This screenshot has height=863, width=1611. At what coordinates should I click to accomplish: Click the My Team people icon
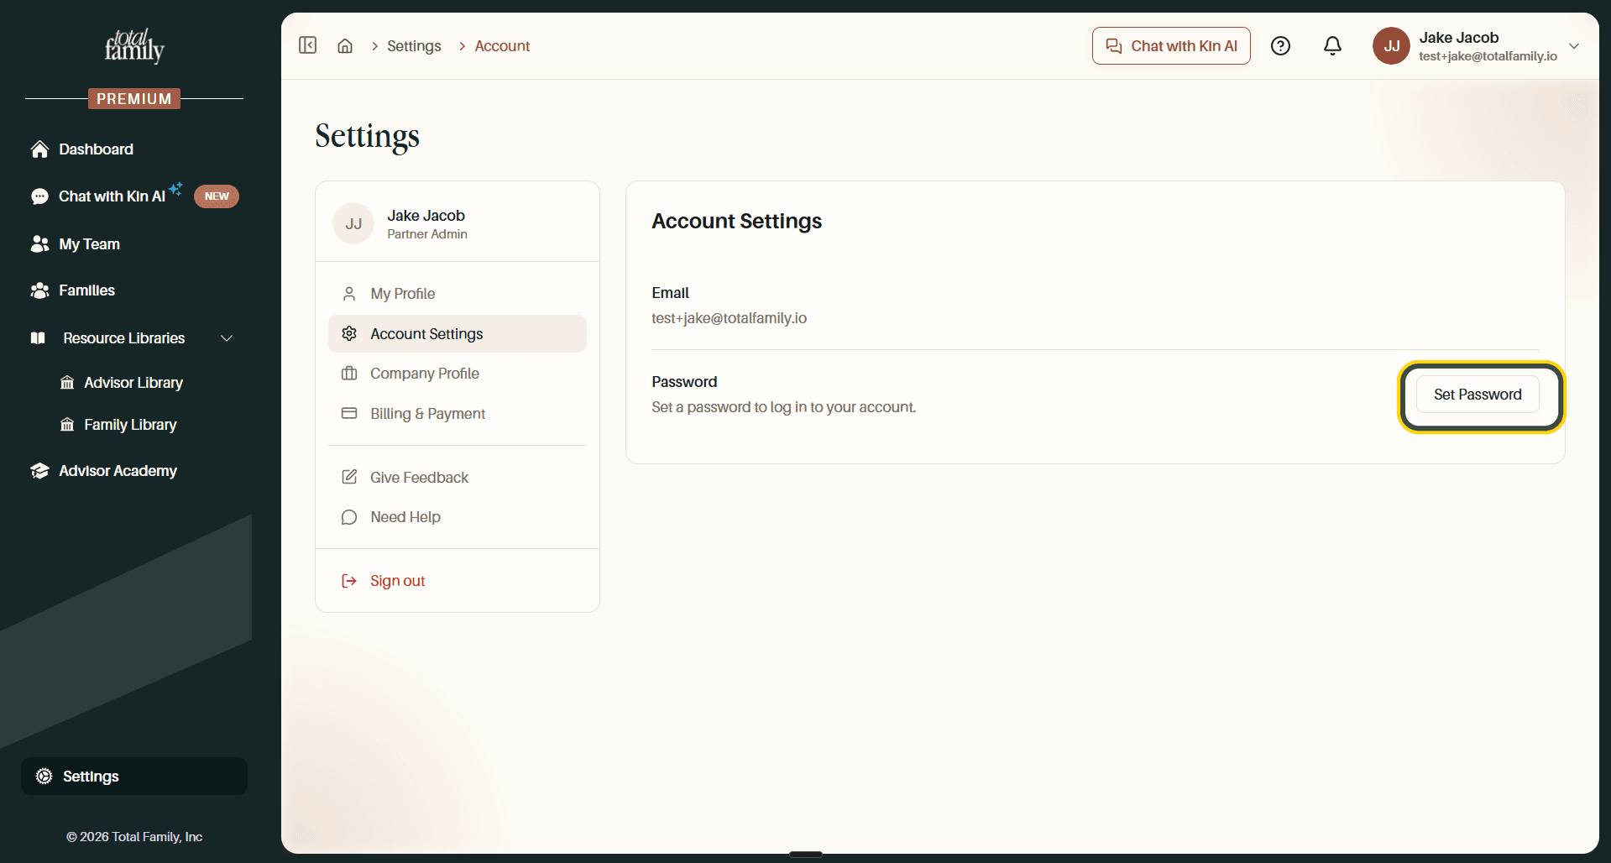[39, 244]
